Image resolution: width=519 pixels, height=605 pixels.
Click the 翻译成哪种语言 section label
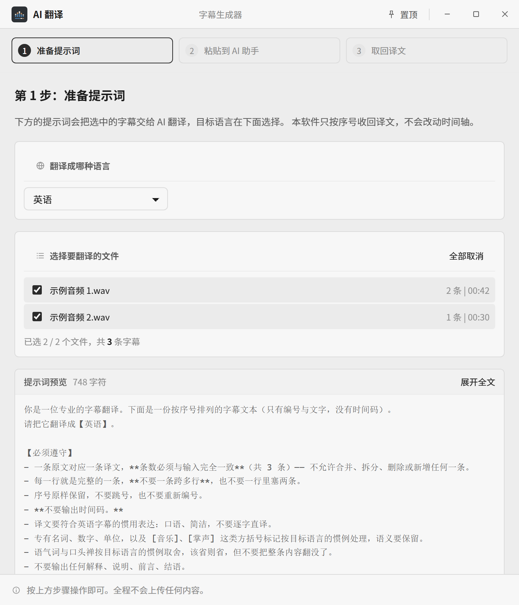point(80,166)
